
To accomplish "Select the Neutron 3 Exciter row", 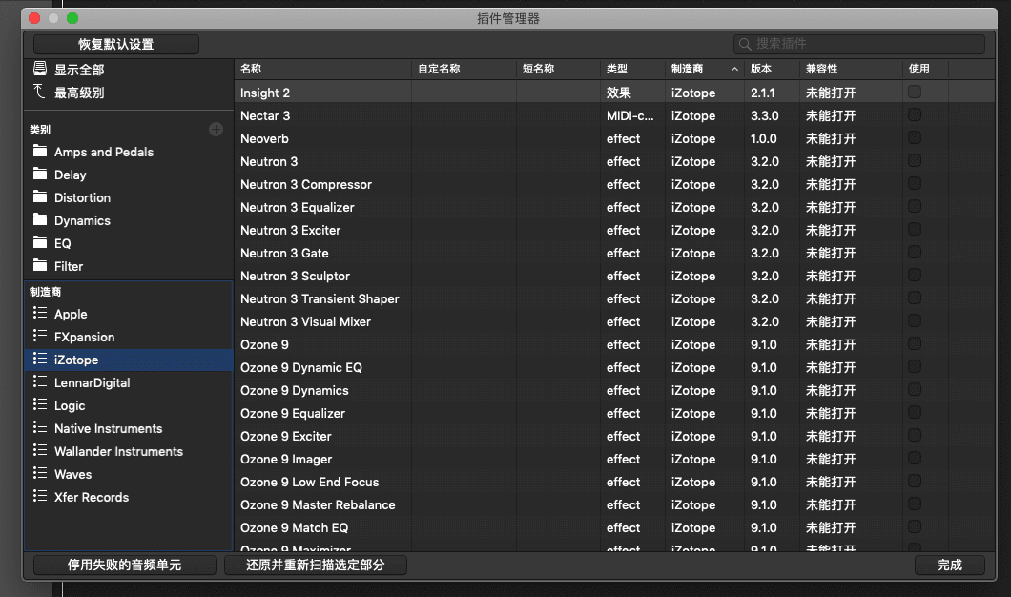I will tap(614, 230).
